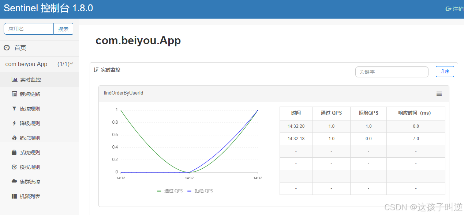Open the hamburger menu on the findOrderByUserId card
Image resolution: width=464 pixels, height=215 pixels.
click(439, 94)
